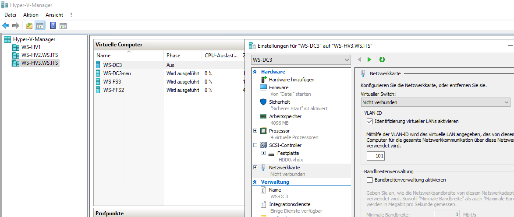The width and height of the screenshot is (514, 217).
Task: Toggle the action pane toolbar icon
Action: 63,25
